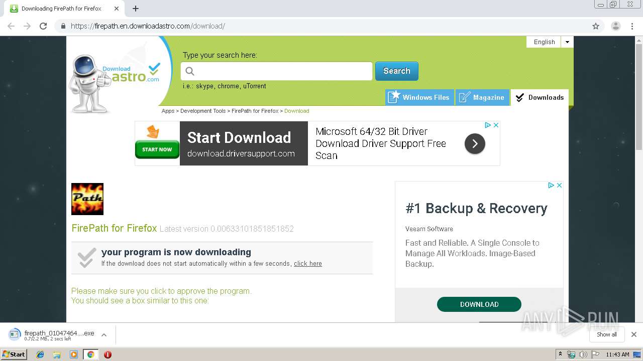Click the blue Search button
The width and height of the screenshot is (643, 361).
pos(397,71)
